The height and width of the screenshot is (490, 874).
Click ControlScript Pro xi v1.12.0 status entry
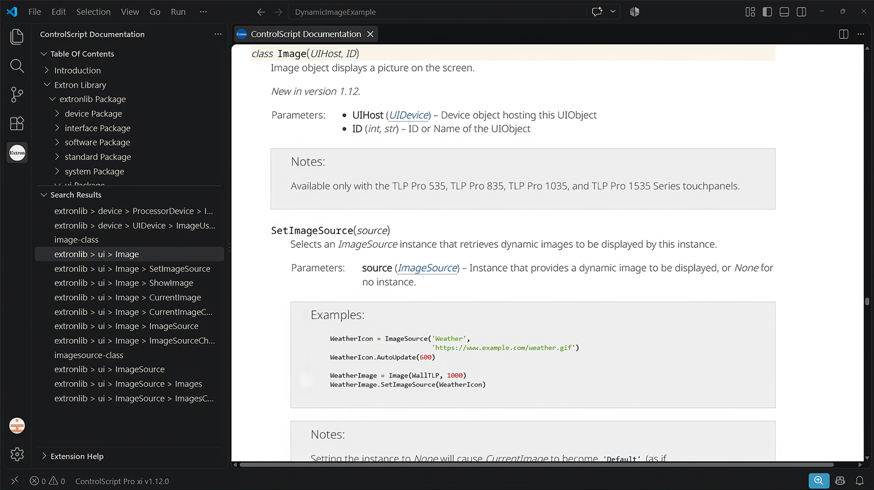[122, 481]
